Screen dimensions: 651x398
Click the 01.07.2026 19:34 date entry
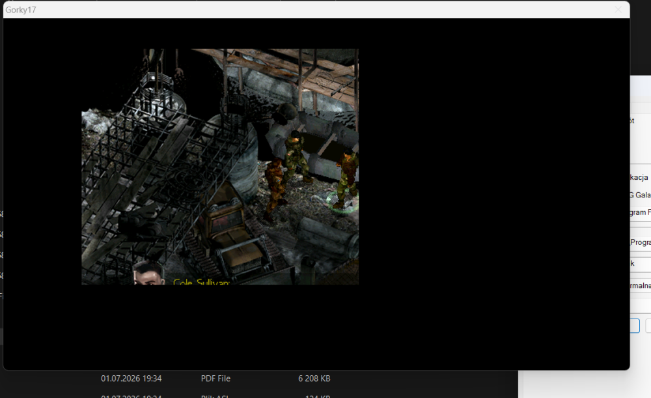(x=132, y=378)
